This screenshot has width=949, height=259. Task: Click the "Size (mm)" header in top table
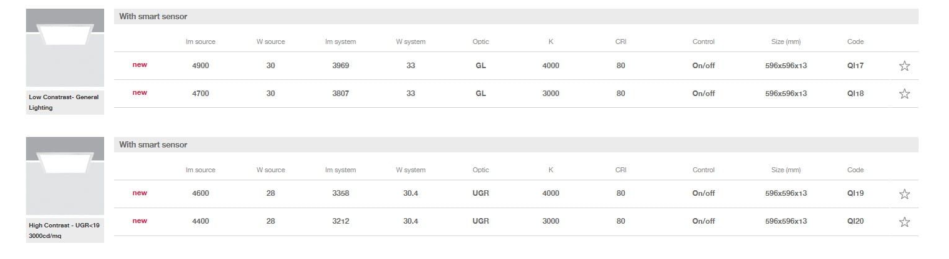pyautogui.click(x=785, y=42)
